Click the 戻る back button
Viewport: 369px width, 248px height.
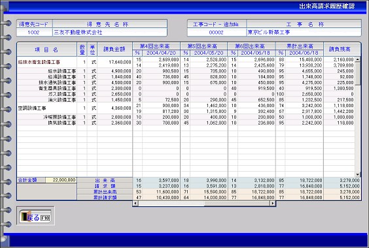click(x=35, y=216)
